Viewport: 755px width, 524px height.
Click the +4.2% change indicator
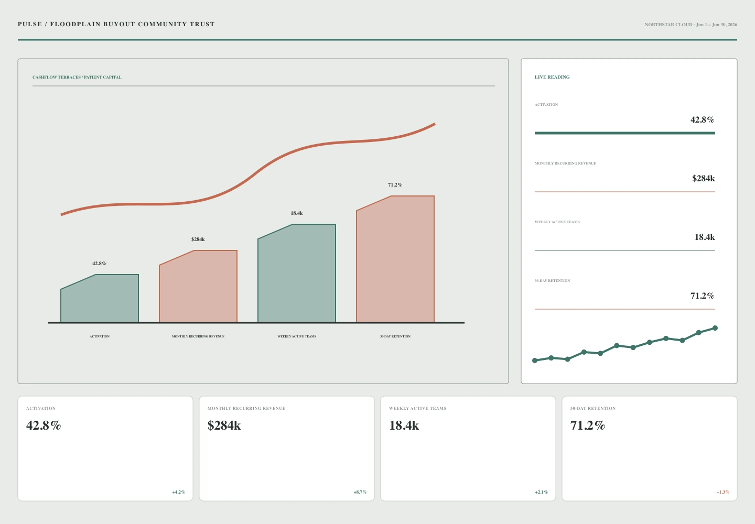tap(178, 492)
